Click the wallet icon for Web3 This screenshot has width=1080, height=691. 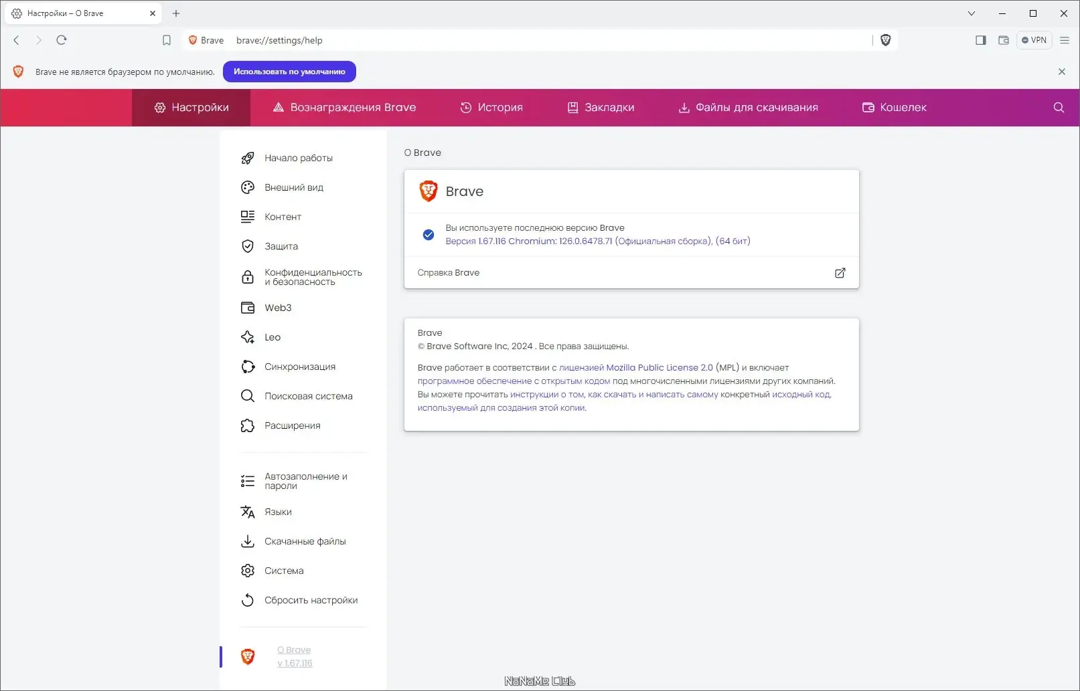248,308
